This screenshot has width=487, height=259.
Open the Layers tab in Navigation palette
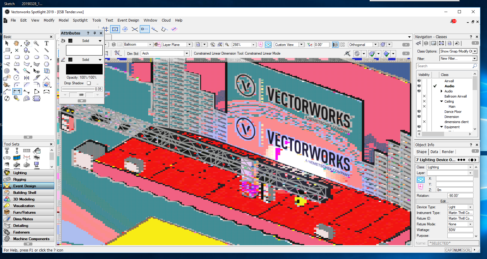tap(426, 43)
